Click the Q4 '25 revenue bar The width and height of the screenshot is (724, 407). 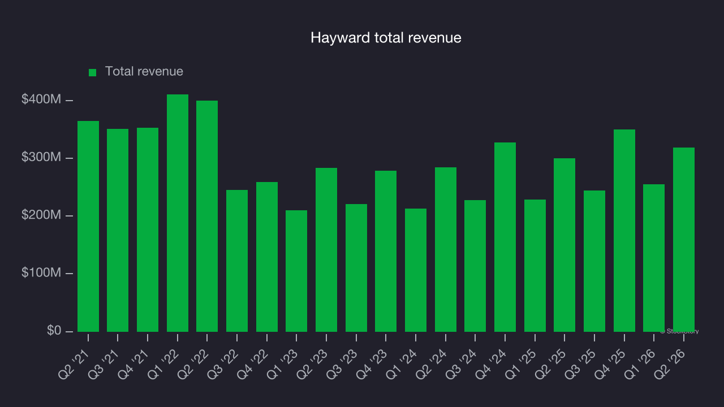tap(624, 231)
